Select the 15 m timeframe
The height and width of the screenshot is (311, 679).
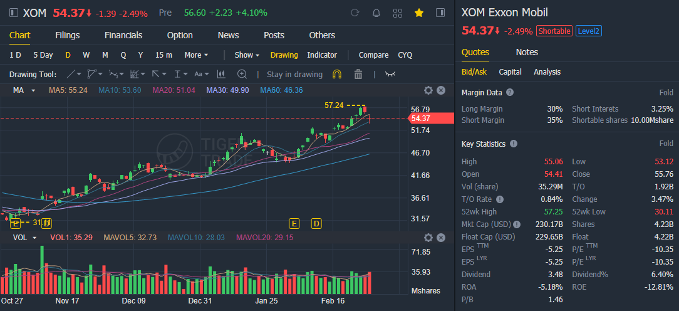pyautogui.click(x=163, y=55)
